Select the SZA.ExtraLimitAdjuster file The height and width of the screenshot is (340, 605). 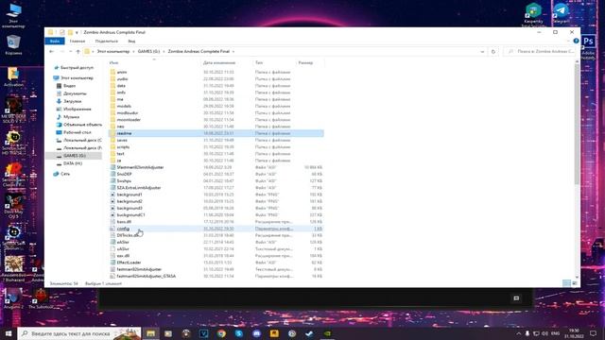[139, 188]
